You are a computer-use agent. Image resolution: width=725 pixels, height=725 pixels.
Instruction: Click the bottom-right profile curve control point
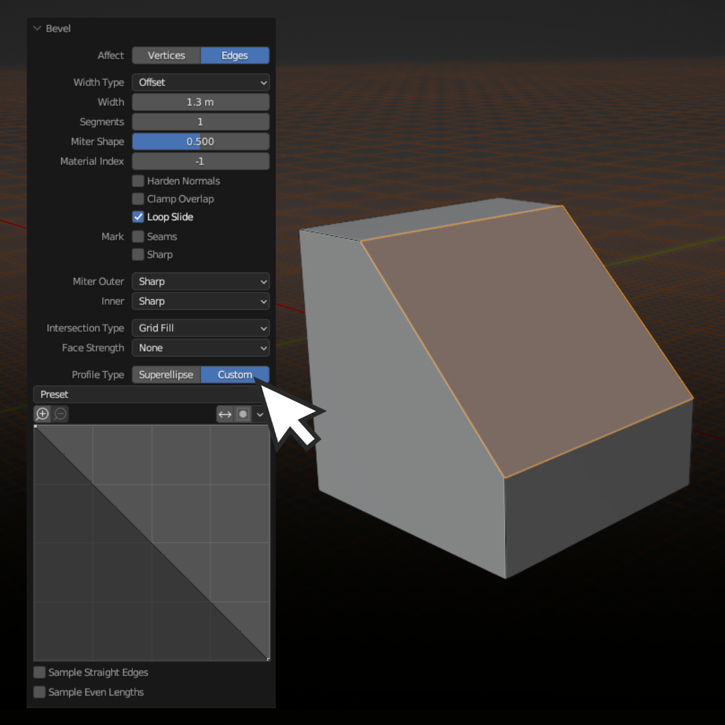pos(268,659)
